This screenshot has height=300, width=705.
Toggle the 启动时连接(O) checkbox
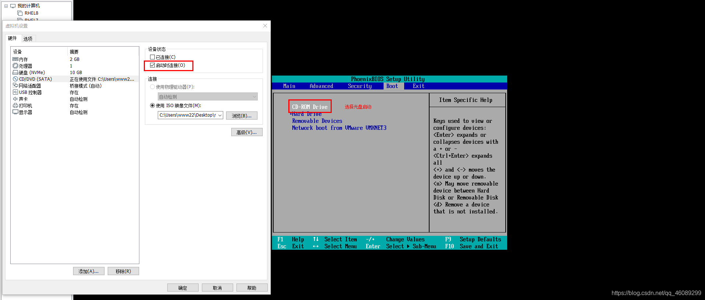(x=152, y=65)
